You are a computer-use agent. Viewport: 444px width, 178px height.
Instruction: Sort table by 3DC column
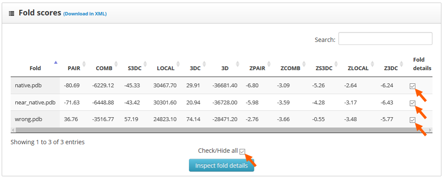tap(195, 68)
